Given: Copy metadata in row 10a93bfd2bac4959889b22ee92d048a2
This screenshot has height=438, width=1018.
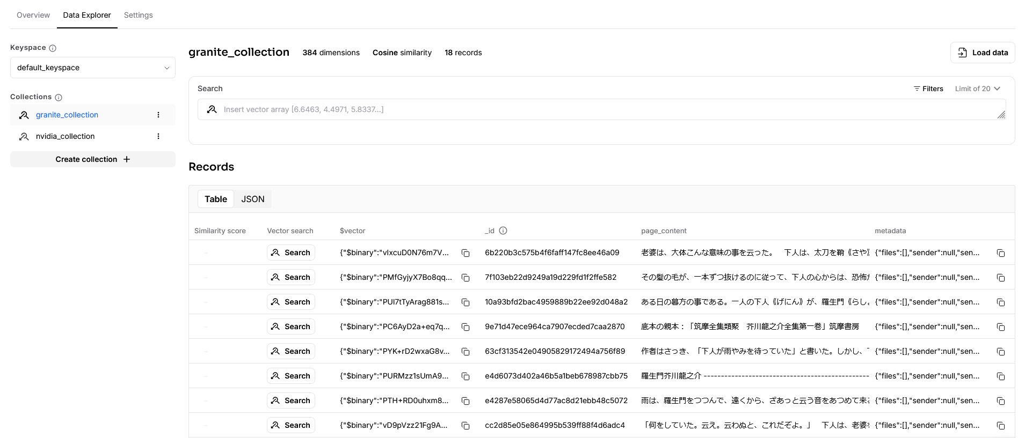Looking at the screenshot, I should [x=1001, y=302].
